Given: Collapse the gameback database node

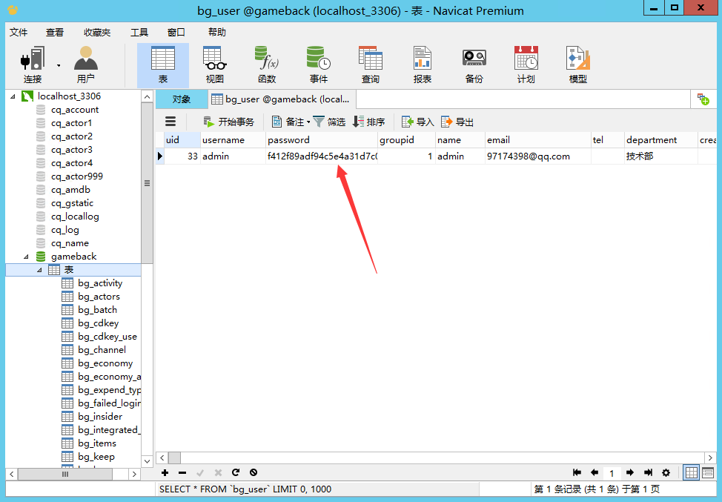Looking at the screenshot, I should (27, 257).
